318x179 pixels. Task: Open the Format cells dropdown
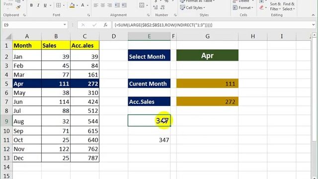click(243, 8)
